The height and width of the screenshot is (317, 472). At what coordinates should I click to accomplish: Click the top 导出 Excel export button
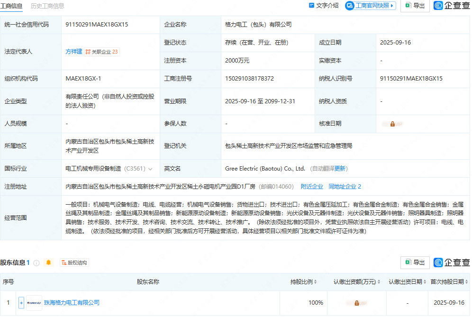415,6
